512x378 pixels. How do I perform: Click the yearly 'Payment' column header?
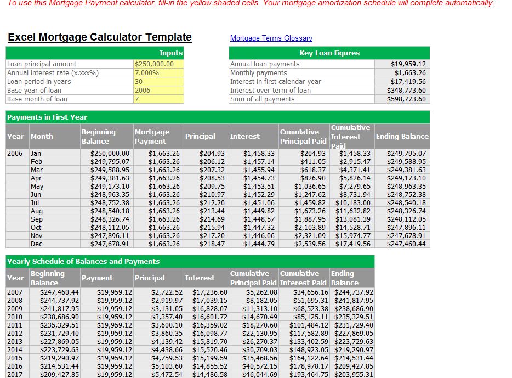107,278
